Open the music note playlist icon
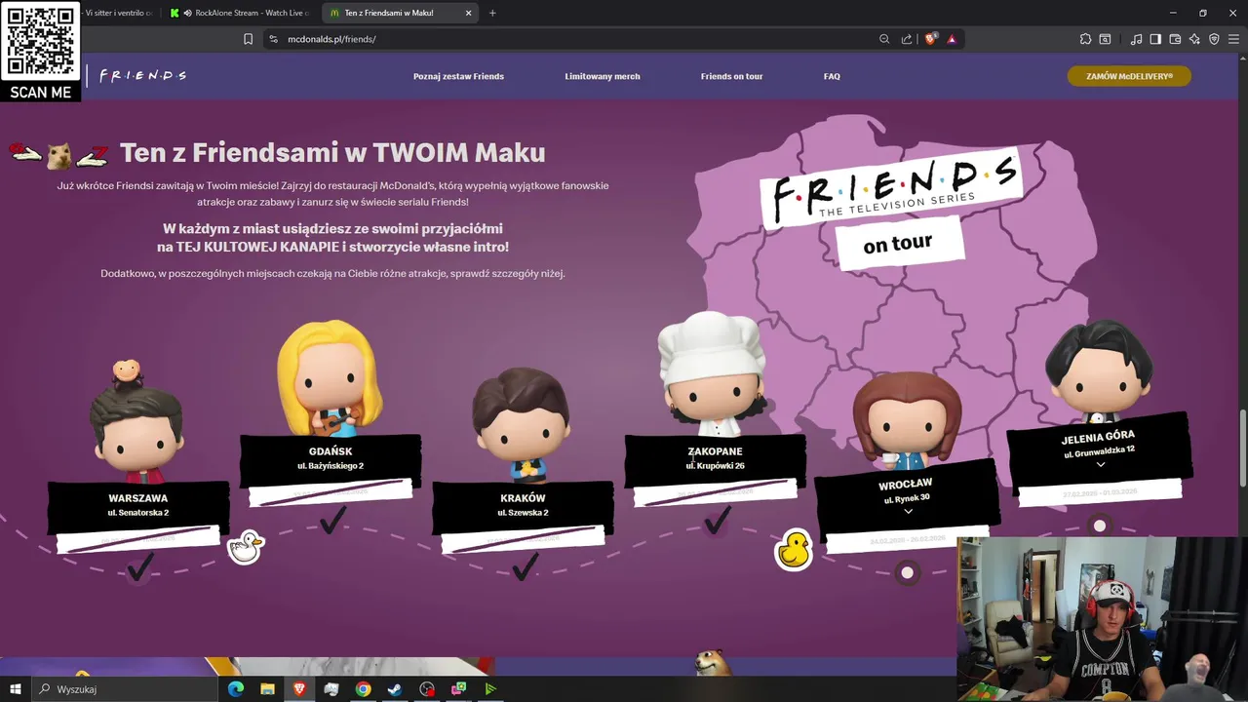Screen dimensions: 1248x702 (1136, 39)
